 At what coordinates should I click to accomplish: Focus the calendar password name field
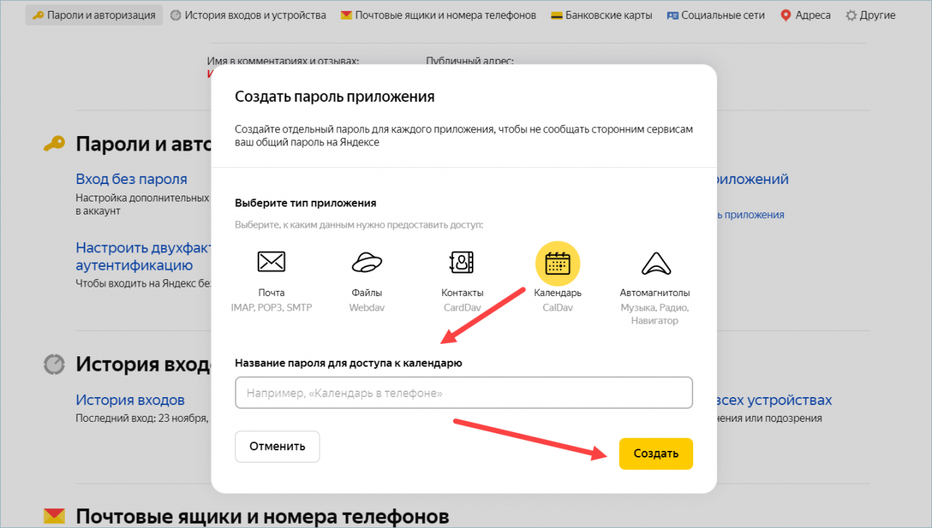tap(464, 393)
